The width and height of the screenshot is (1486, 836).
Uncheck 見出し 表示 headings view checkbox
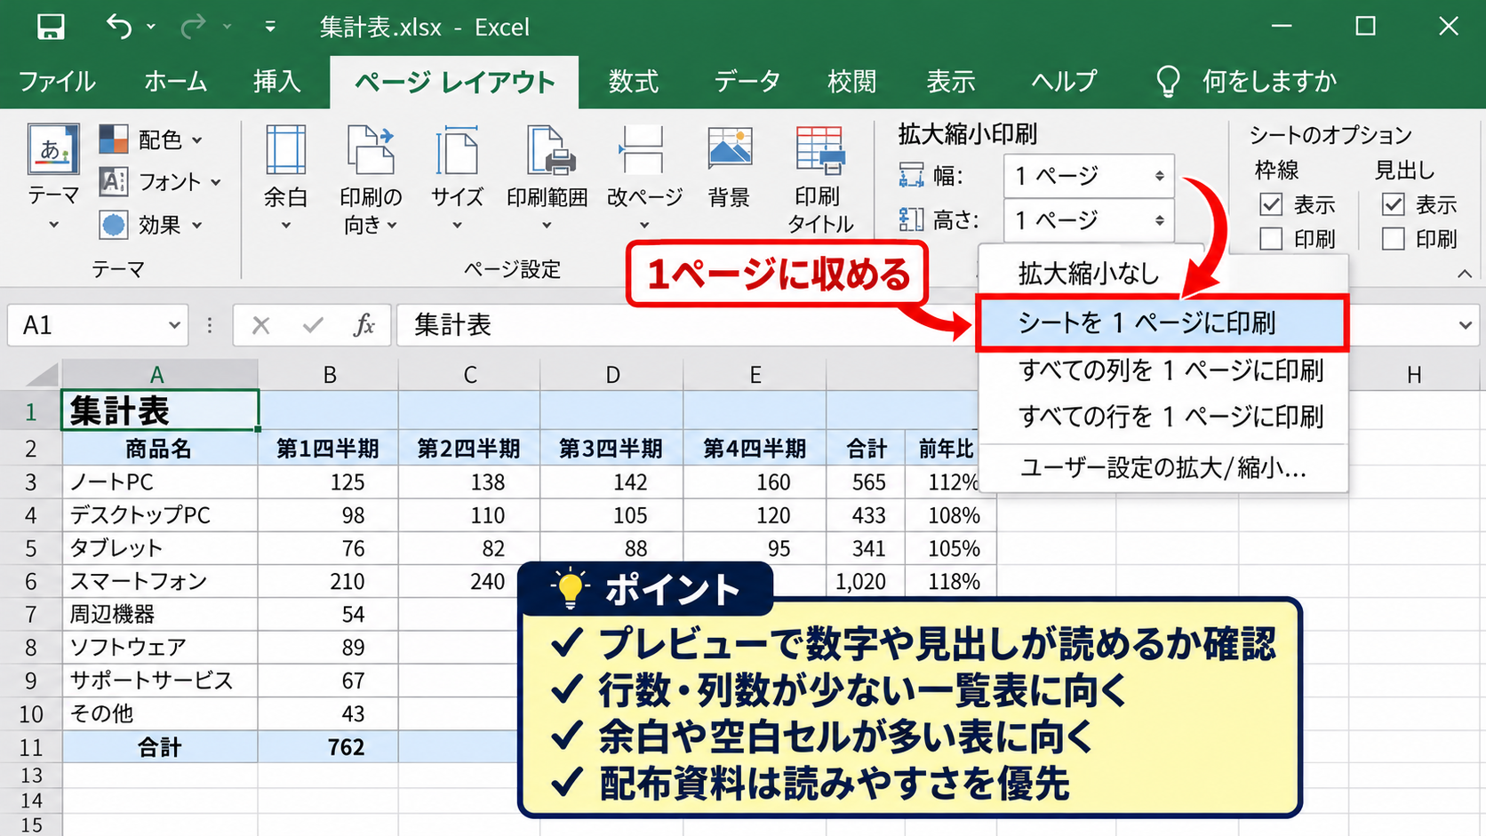[x=1393, y=204]
